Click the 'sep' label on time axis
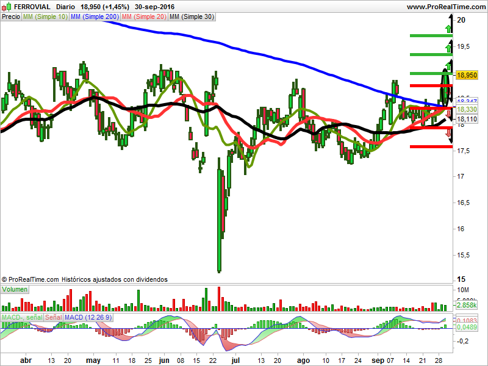The width and height of the screenshot is (488, 366). coord(378,361)
